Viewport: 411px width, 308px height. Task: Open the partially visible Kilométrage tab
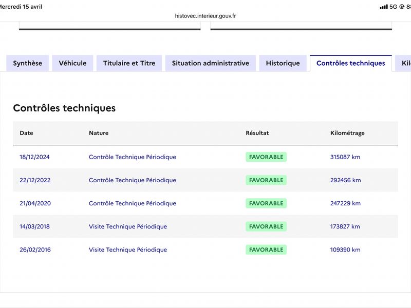tap(403, 63)
